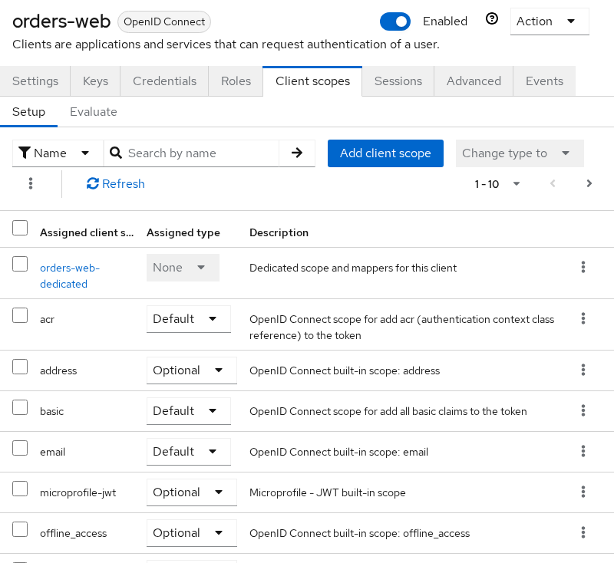Switch to the Sessions tab
The image size is (614, 563).
[x=398, y=81]
